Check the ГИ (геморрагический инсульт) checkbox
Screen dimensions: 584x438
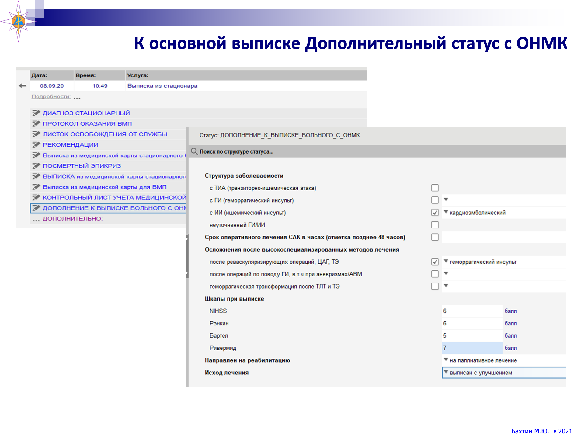[x=435, y=200]
